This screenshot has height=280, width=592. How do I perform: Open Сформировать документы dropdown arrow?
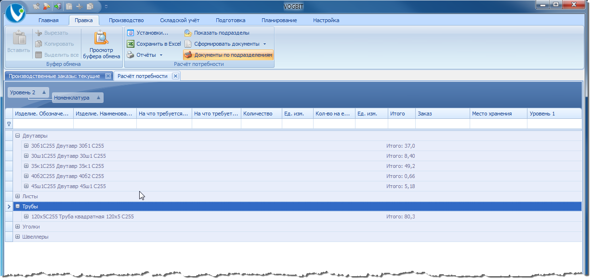click(264, 44)
